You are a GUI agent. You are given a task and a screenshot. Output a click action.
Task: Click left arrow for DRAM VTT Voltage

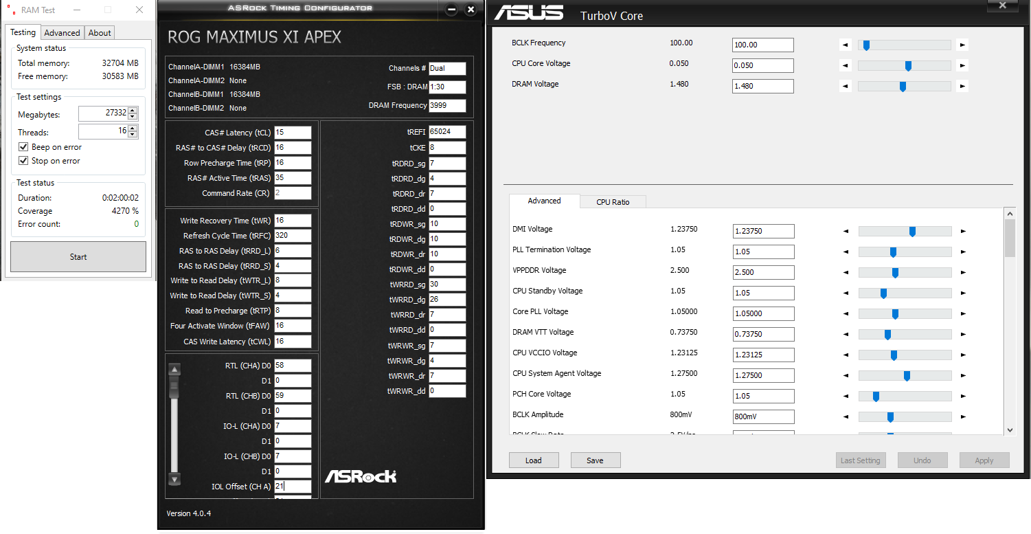(846, 335)
